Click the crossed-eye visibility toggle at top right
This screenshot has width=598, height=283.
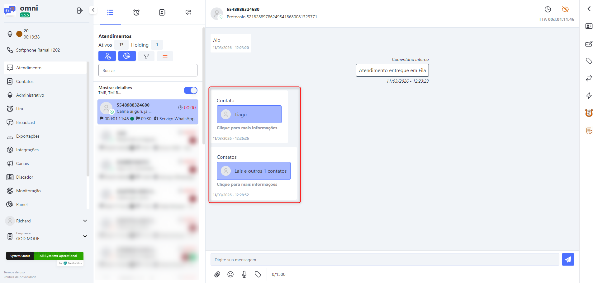coord(565,9)
